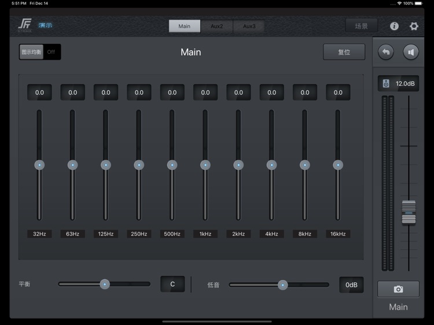Click the 16kHz band slider knob
This screenshot has height=325, width=434.
point(338,165)
